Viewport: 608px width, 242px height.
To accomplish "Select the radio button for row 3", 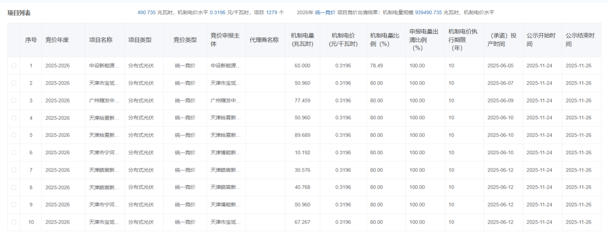I will click(x=14, y=101).
